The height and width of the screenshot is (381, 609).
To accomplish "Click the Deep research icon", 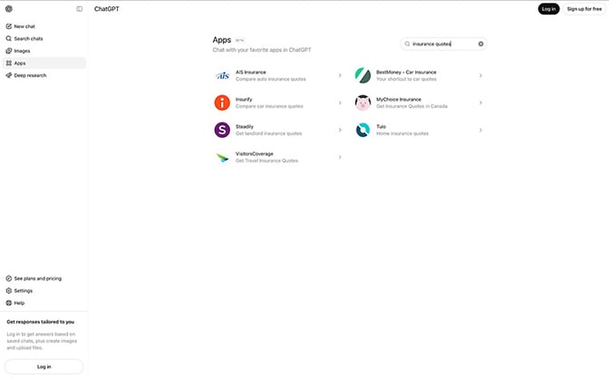I will point(8,75).
